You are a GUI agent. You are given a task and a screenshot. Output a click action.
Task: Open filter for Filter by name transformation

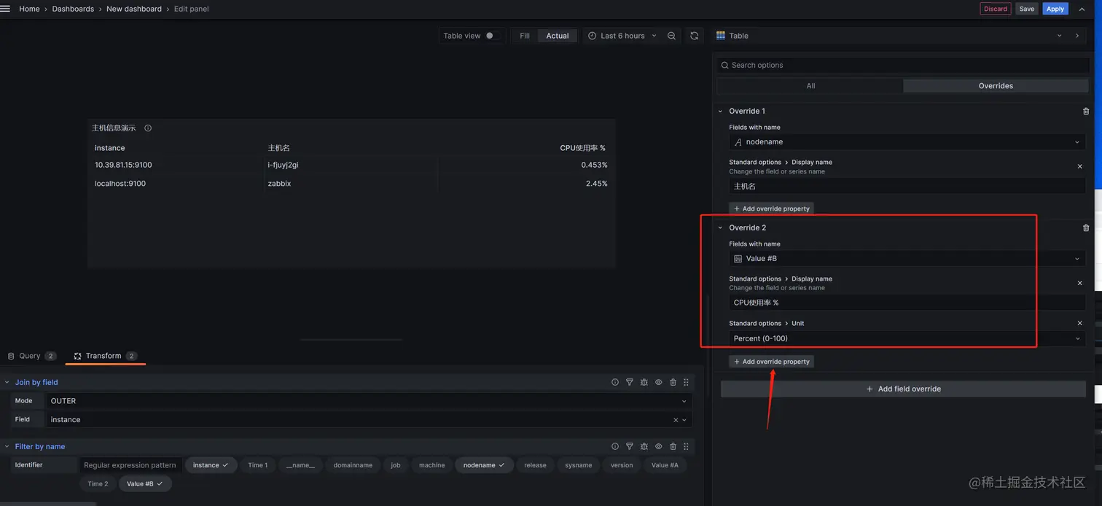[x=630, y=446]
